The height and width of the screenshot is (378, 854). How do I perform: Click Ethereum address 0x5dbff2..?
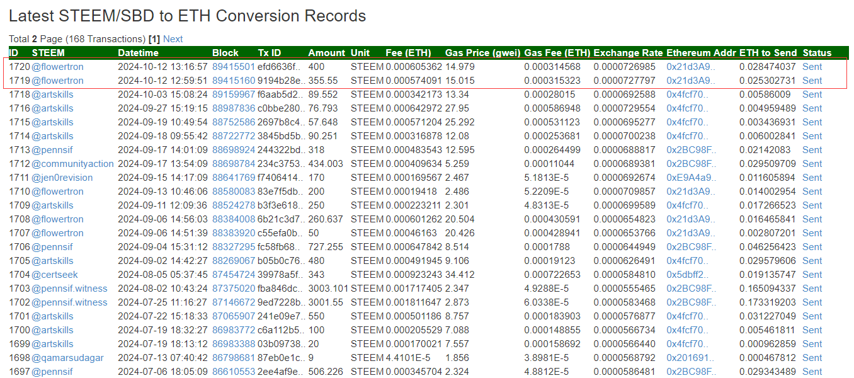[688, 275]
